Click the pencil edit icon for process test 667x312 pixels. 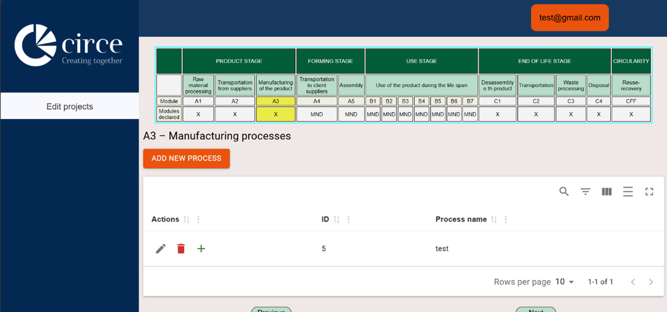[161, 248]
